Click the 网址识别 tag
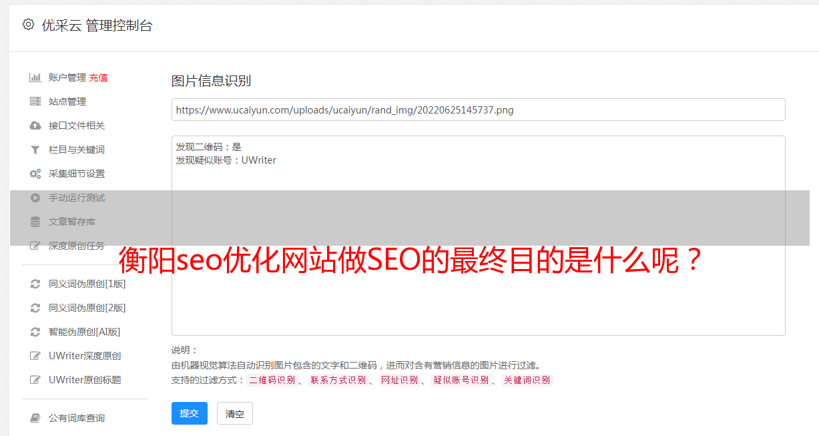This screenshot has height=436, width=819. [x=400, y=380]
